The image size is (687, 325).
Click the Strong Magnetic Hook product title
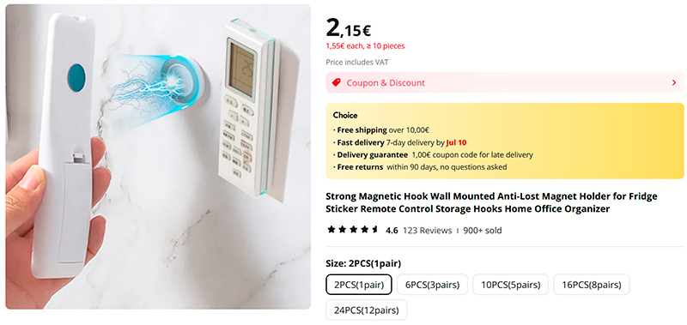pyautogui.click(x=491, y=202)
